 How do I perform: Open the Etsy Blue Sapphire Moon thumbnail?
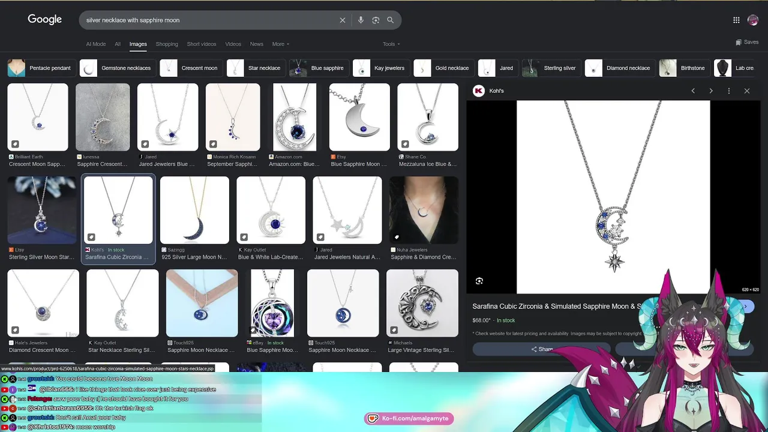click(x=359, y=117)
